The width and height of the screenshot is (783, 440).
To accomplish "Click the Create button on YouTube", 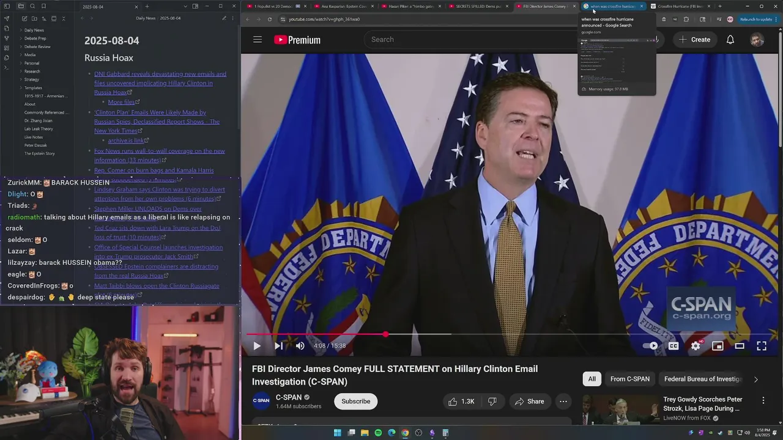I will click(694, 40).
